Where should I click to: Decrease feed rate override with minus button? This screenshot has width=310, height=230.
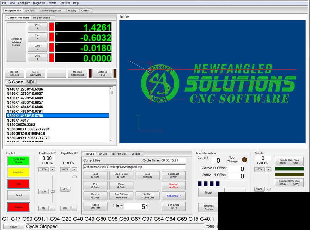pos(53,209)
